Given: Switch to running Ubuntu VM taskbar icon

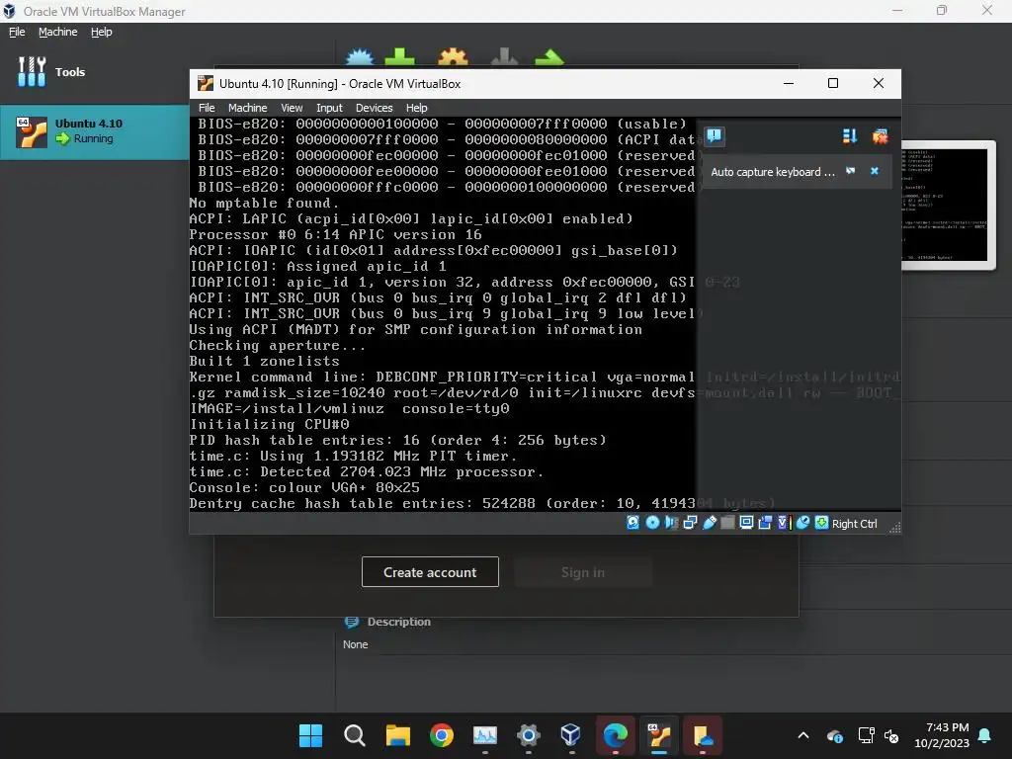Looking at the screenshot, I should click(x=659, y=735).
